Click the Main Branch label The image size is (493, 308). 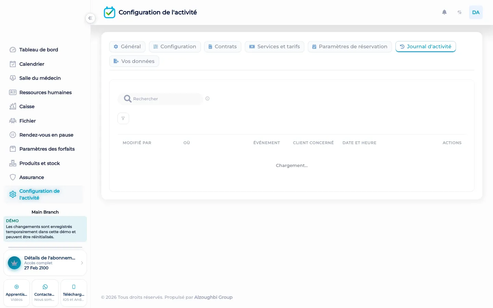(x=45, y=212)
